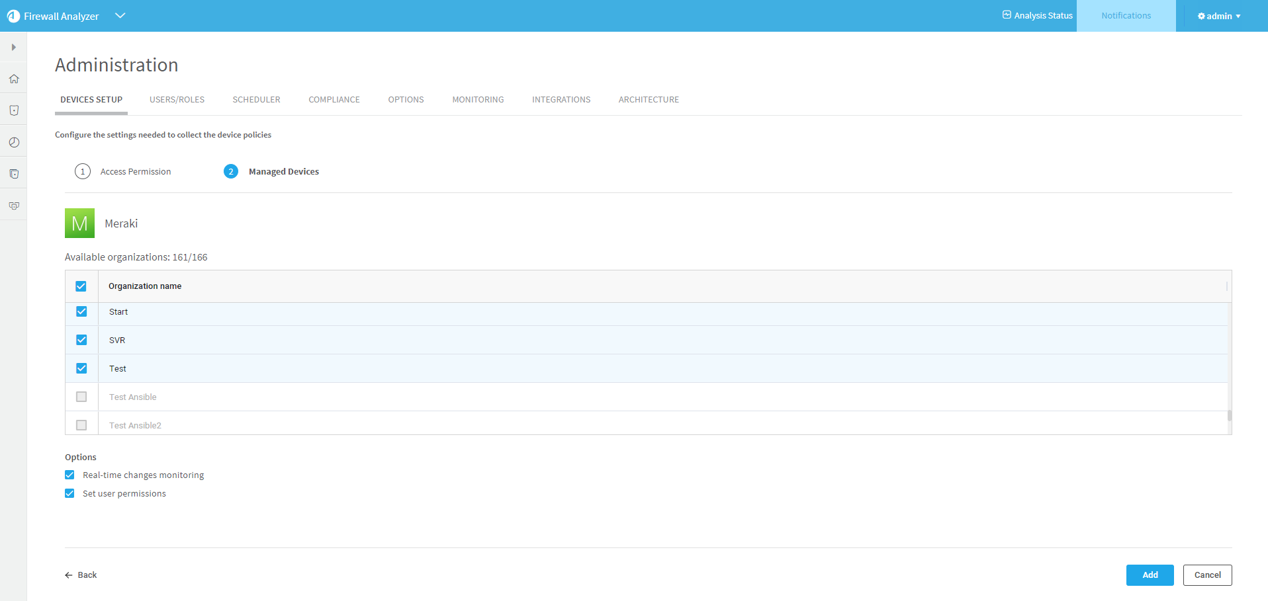Open the Compliance tab

coord(334,100)
